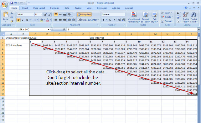Open the Page Layout tab
The height and width of the screenshot is (123, 201).
(x=39, y=8)
